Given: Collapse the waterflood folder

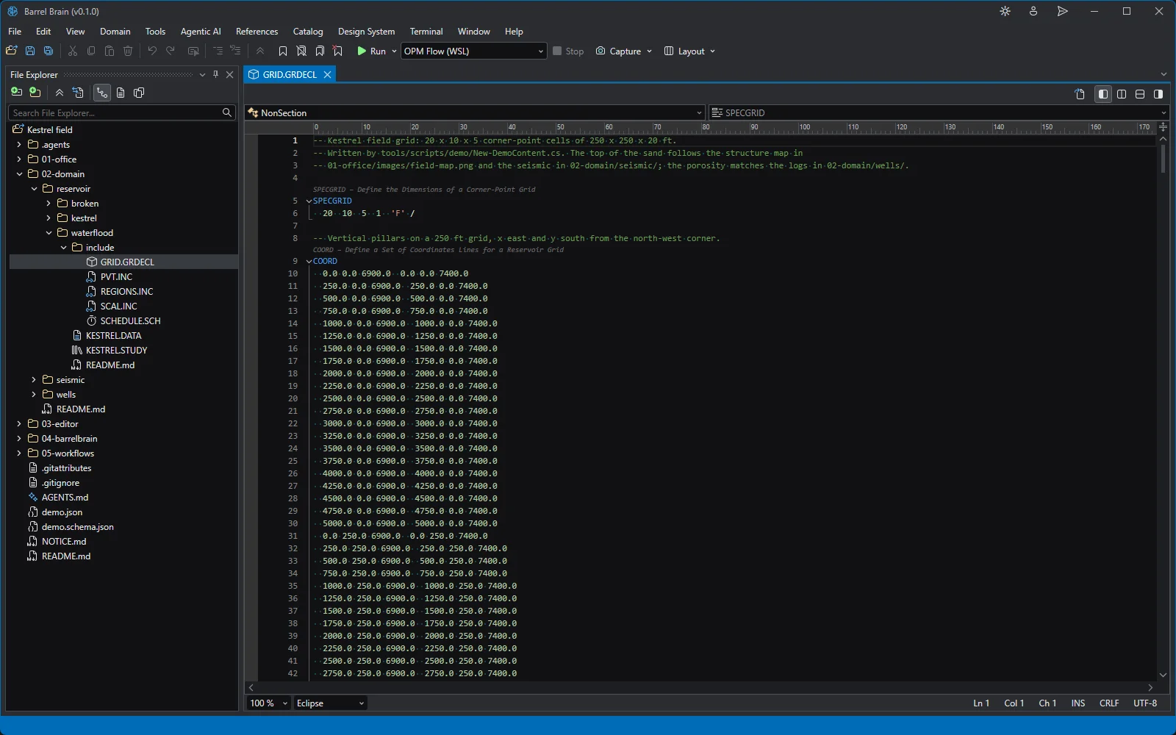Looking at the screenshot, I should click(49, 233).
